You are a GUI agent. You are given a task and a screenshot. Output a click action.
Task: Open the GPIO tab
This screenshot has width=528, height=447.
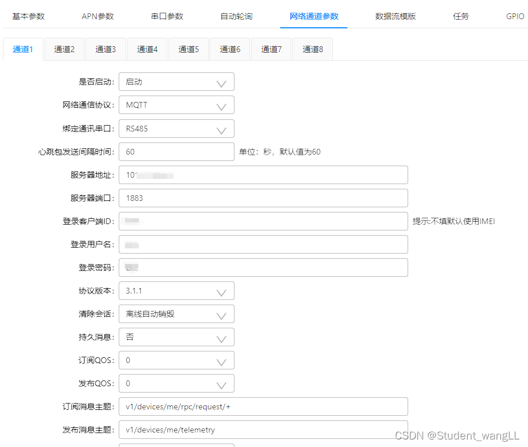(x=515, y=16)
